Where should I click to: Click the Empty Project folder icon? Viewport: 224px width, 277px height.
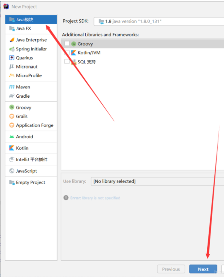(x=12, y=182)
